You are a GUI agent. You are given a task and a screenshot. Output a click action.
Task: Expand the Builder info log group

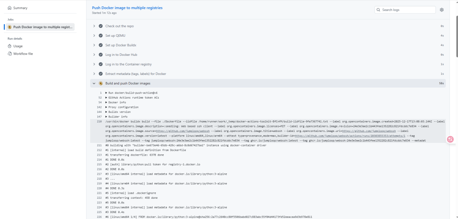click(x=106, y=116)
